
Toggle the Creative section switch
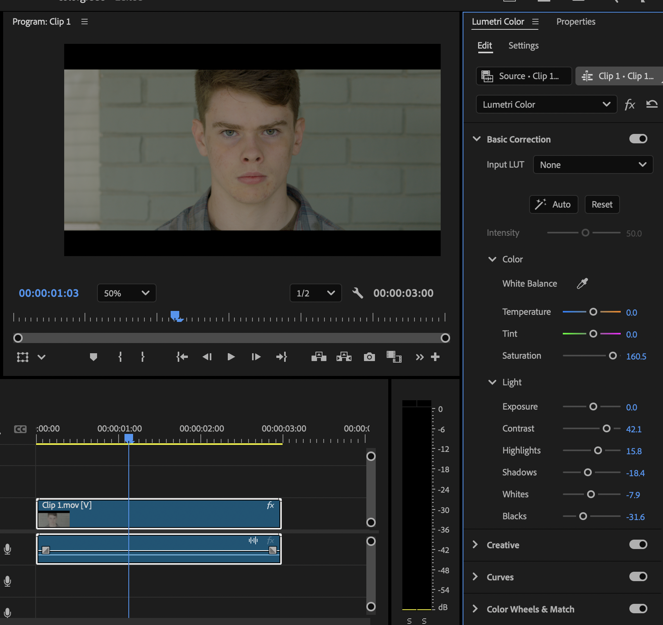[638, 544]
